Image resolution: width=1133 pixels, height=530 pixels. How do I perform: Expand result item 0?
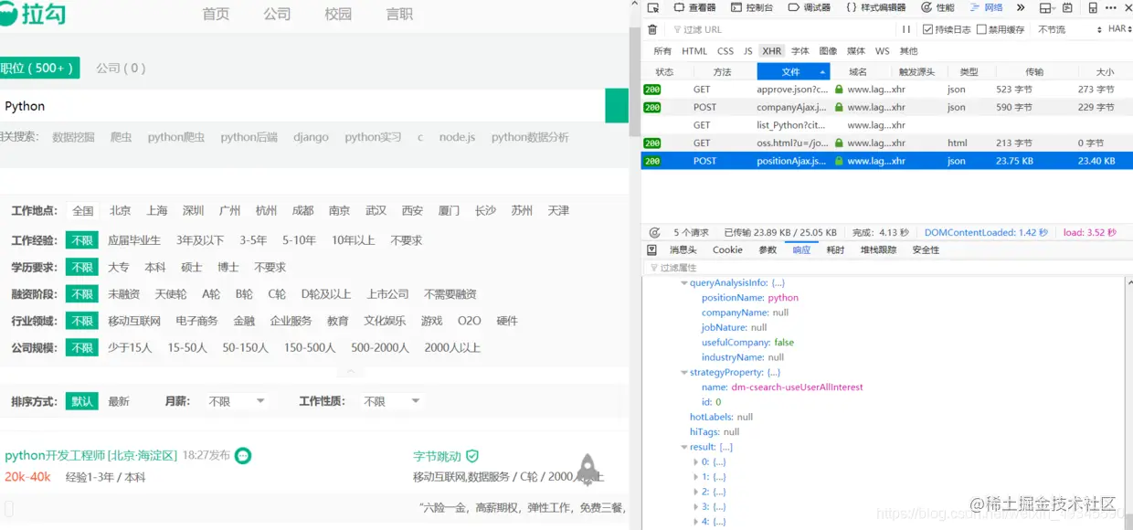(x=696, y=462)
